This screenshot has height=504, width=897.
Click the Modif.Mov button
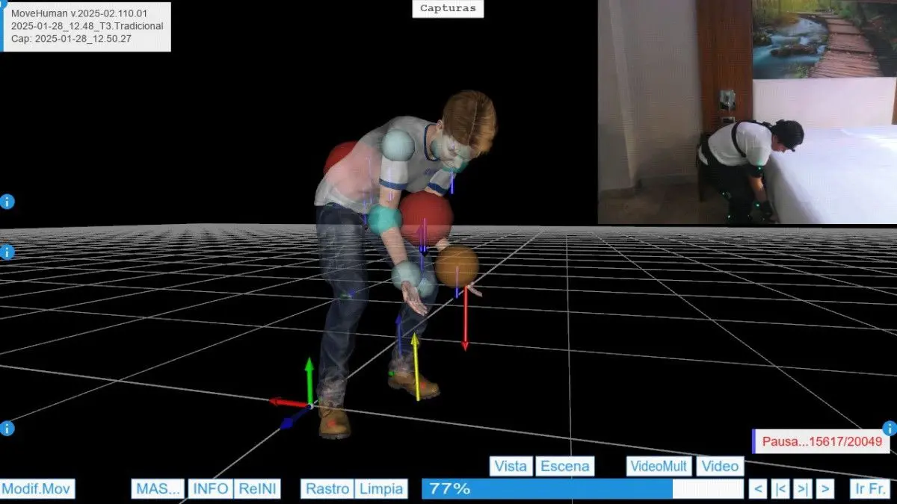37,489
